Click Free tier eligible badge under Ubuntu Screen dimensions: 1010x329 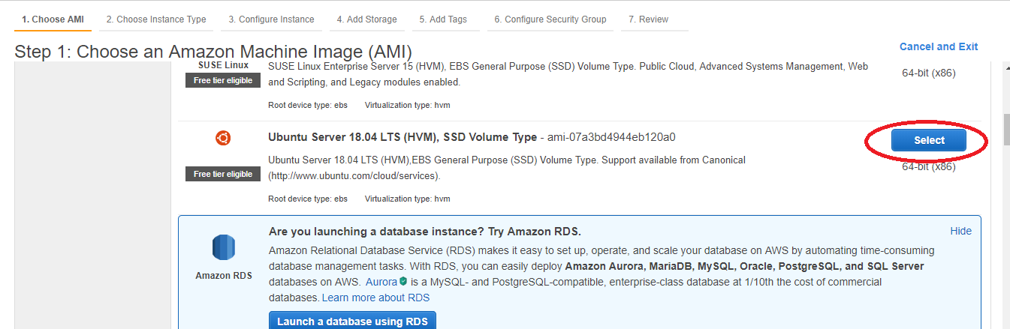coord(223,174)
